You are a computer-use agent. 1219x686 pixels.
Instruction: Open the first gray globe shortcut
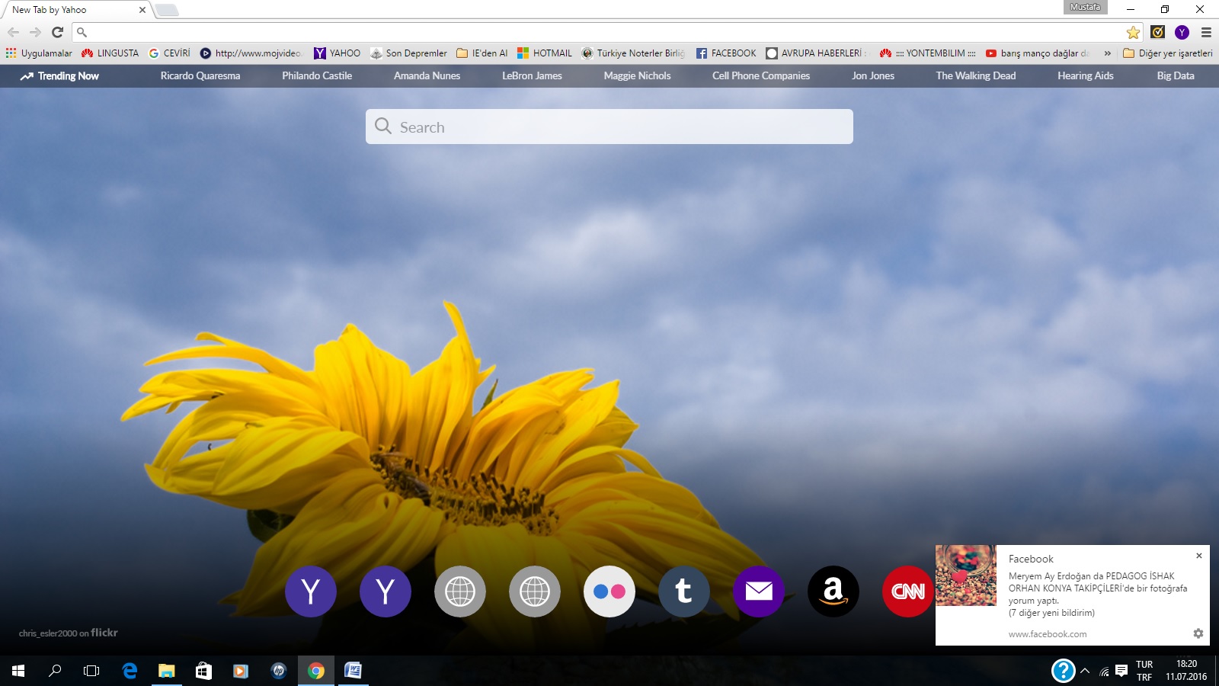[x=460, y=591]
